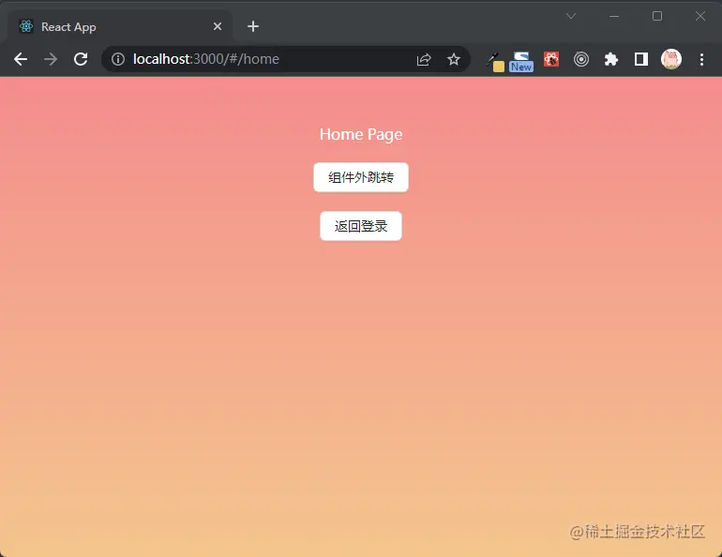The height and width of the screenshot is (557, 722).
Task: Open the color picker eyedropper extension
Action: click(x=495, y=62)
